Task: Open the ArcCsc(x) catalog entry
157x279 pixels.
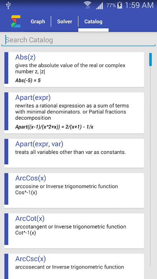Action: (x=74, y=266)
